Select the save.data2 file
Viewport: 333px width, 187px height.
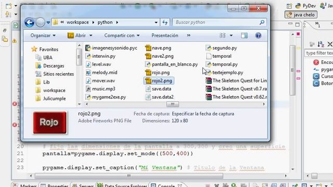pos(160,97)
